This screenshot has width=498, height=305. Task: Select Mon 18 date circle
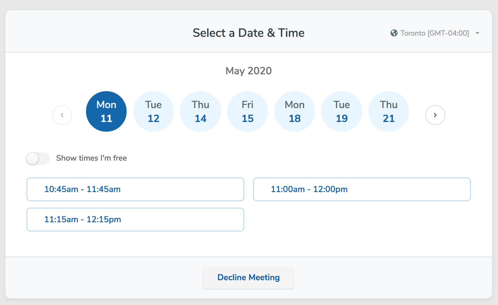click(x=295, y=111)
